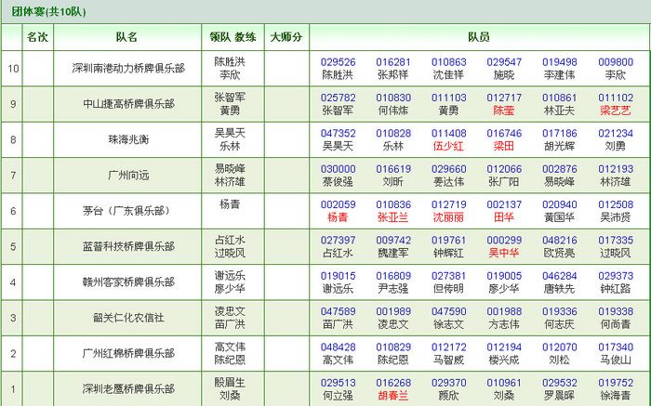Click player ID 017335 link
This screenshot has height=406, width=651.
[x=616, y=241]
